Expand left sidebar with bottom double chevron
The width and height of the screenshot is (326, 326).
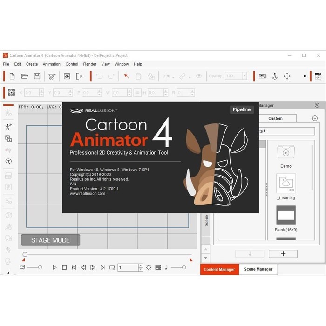click(8, 273)
